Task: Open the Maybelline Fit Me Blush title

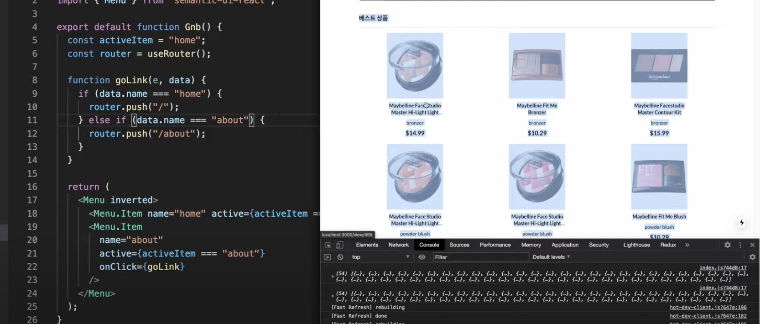Action: 659,217
